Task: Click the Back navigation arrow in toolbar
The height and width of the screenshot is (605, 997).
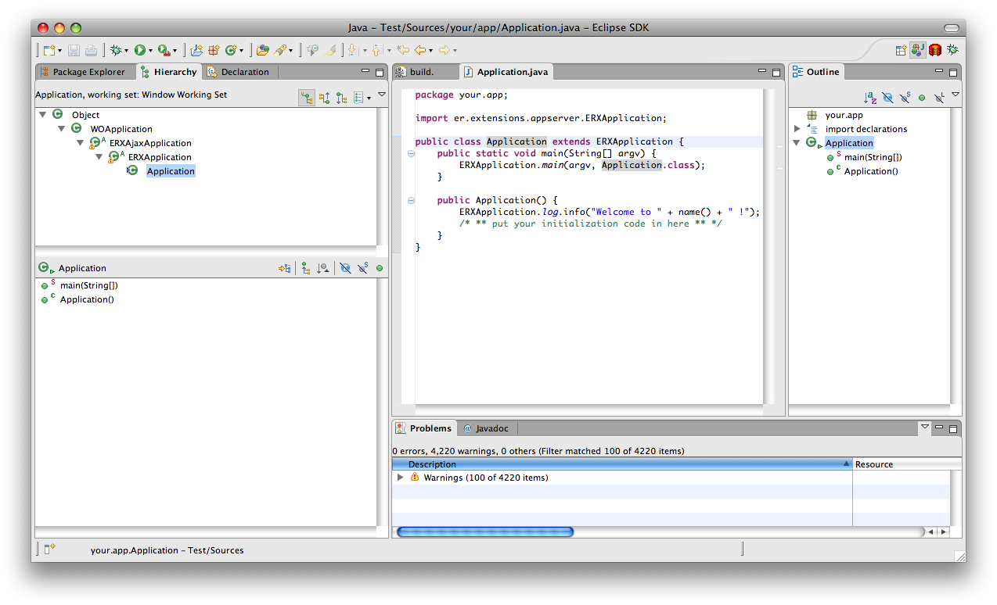Action: pyautogui.click(x=420, y=50)
